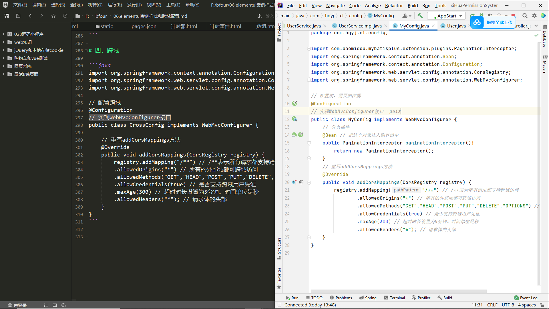This screenshot has height=309, width=549.
Task: Click the HBuilder run play icon
Action: point(65,16)
